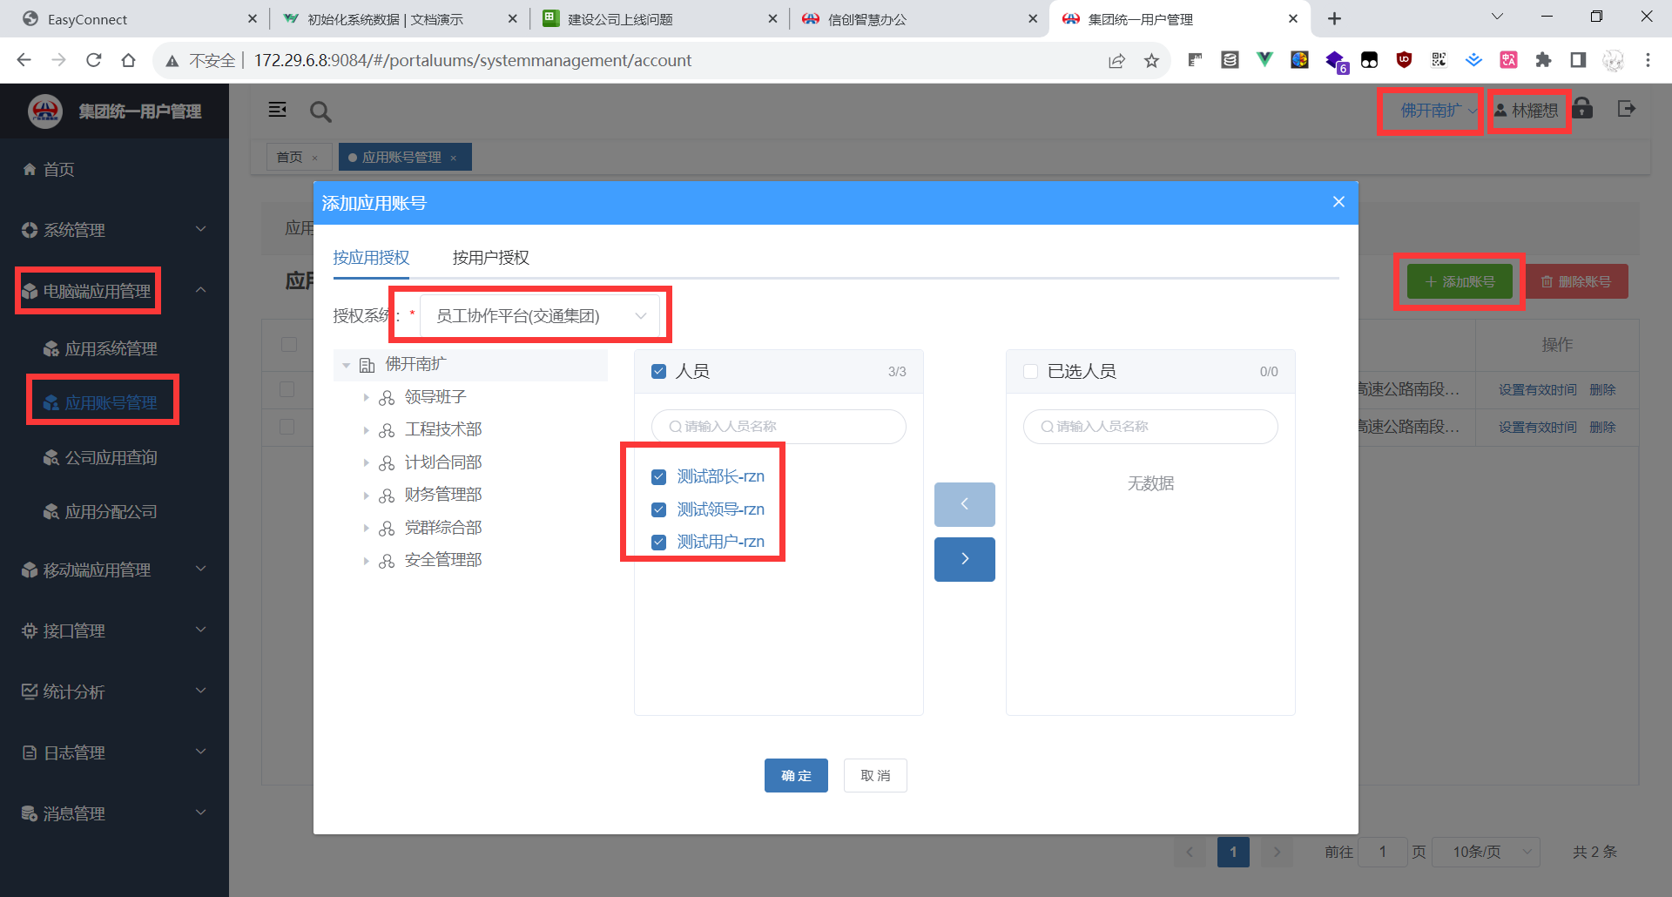Open the 授权系统 dropdown

[x=540, y=315]
